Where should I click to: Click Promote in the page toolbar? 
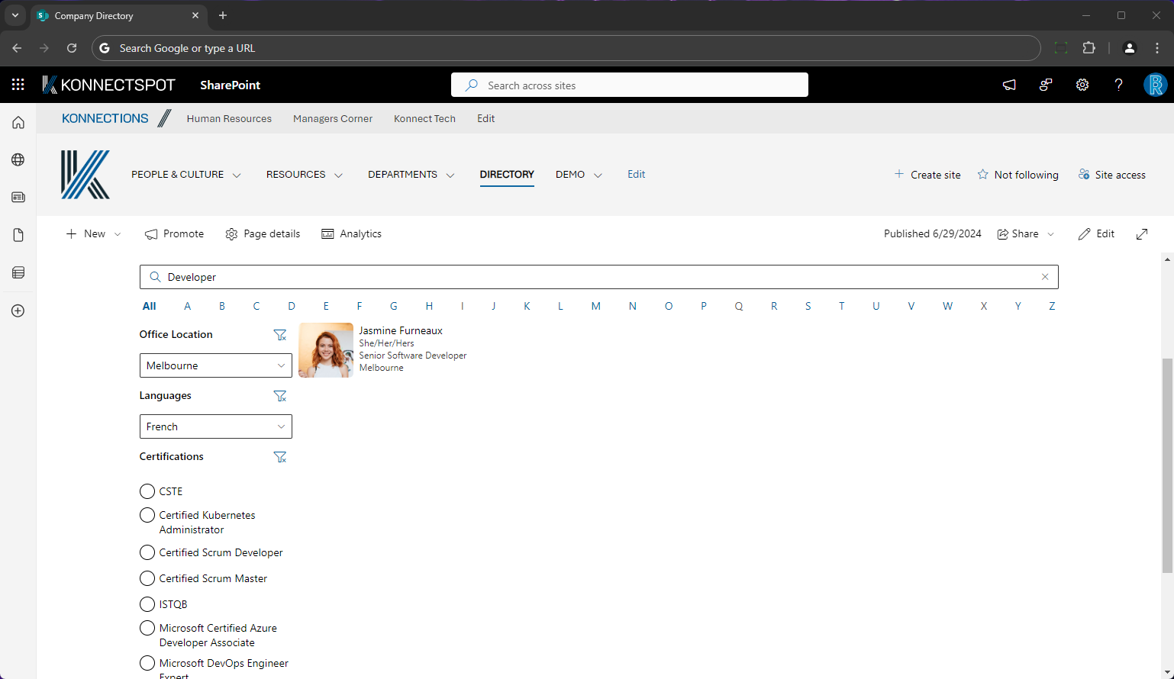175,234
